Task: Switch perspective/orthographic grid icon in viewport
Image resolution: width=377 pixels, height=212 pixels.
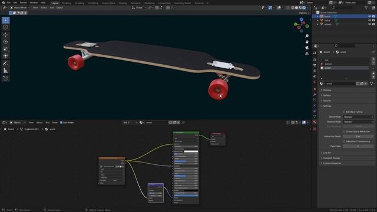Action: [307, 54]
